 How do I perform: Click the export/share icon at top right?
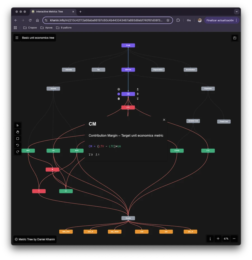(235, 38)
